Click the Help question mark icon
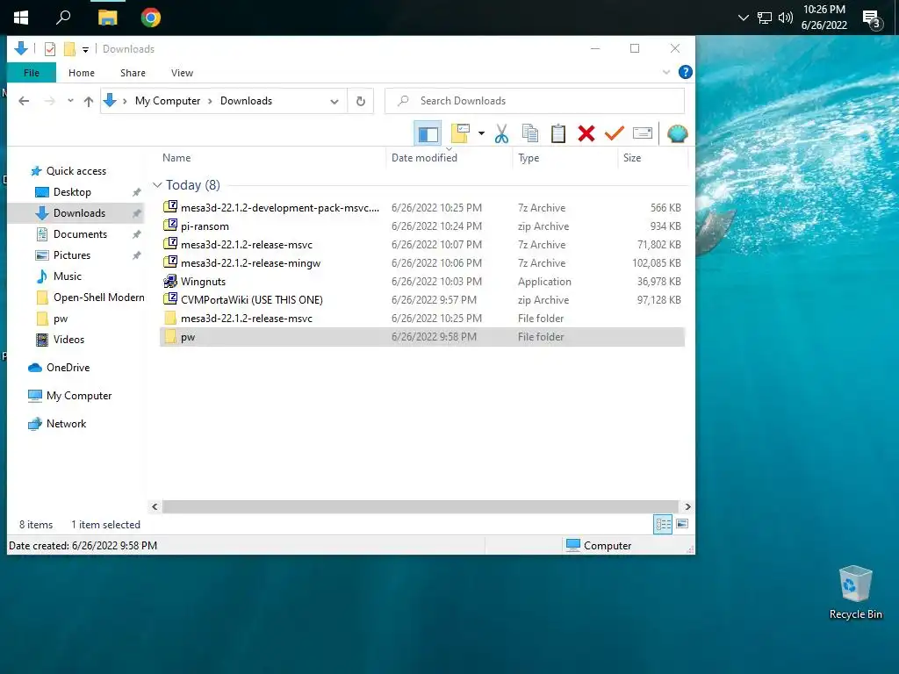This screenshot has width=899, height=674. 685,72
